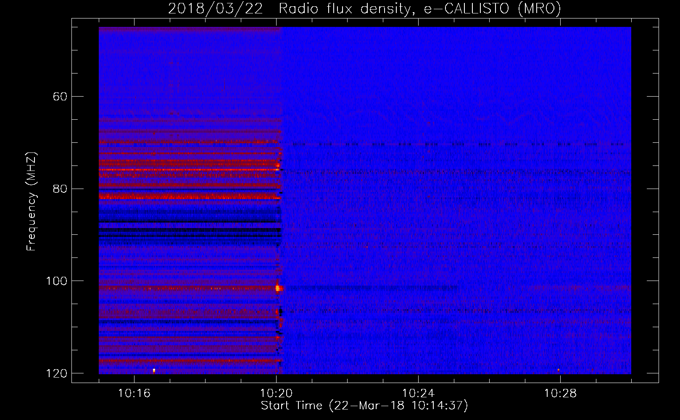
Task: Click the 100 frequency tick label
Action: point(56,281)
